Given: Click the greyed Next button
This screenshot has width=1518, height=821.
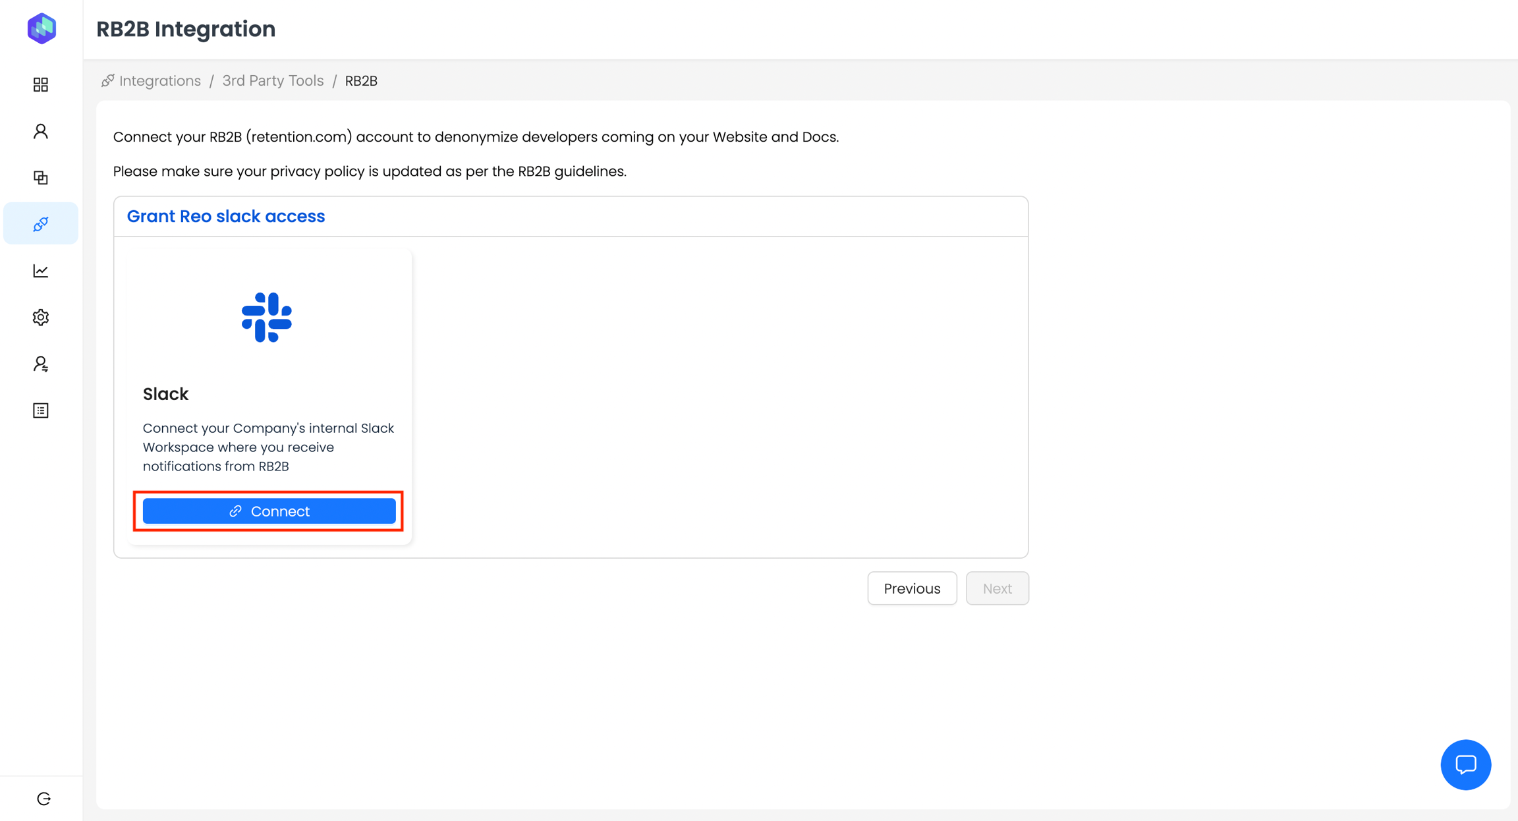Looking at the screenshot, I should (x=997, y=588).
